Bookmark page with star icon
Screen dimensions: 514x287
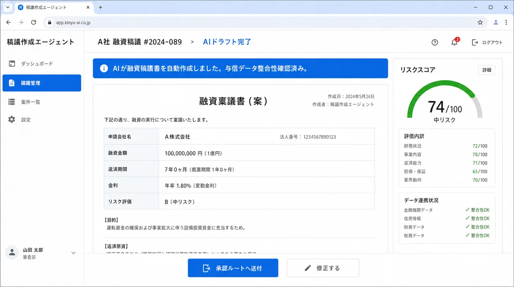pyautogui.click(x=480, y=22)
